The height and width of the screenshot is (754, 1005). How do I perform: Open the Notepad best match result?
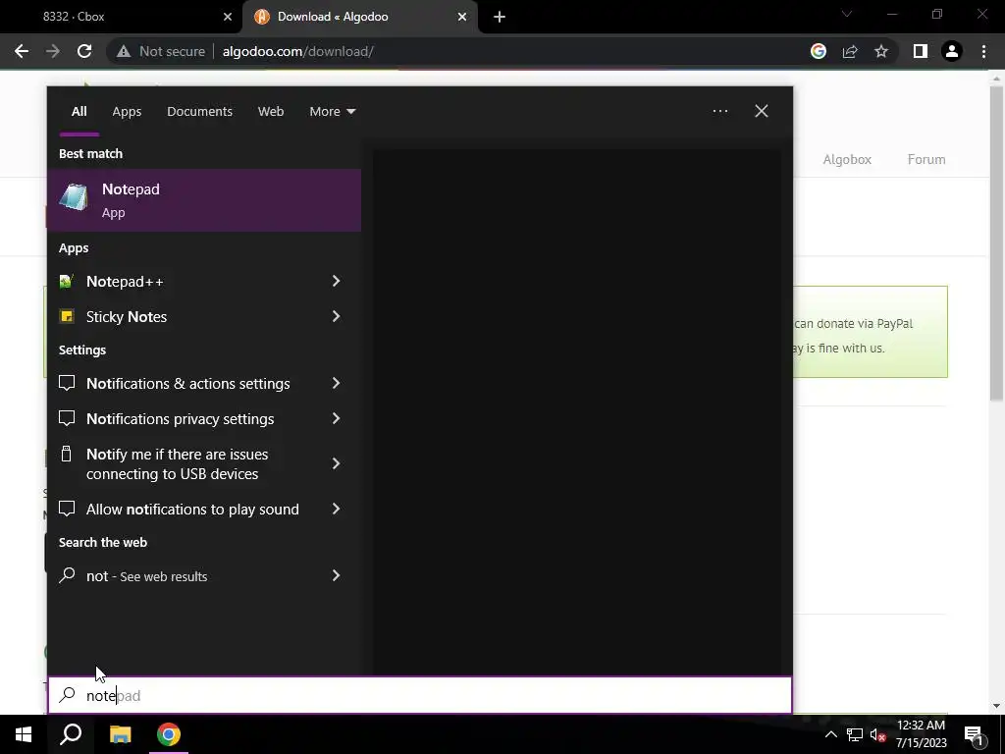pos(204,200)
